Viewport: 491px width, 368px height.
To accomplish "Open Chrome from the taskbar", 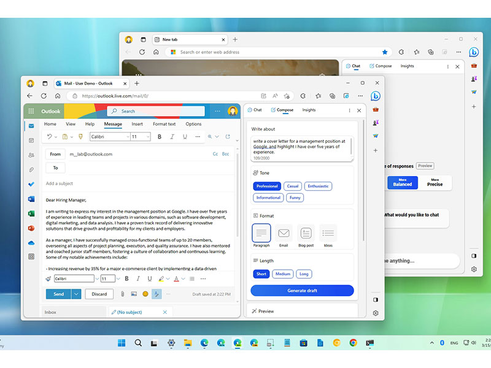I will click(354, 343).
